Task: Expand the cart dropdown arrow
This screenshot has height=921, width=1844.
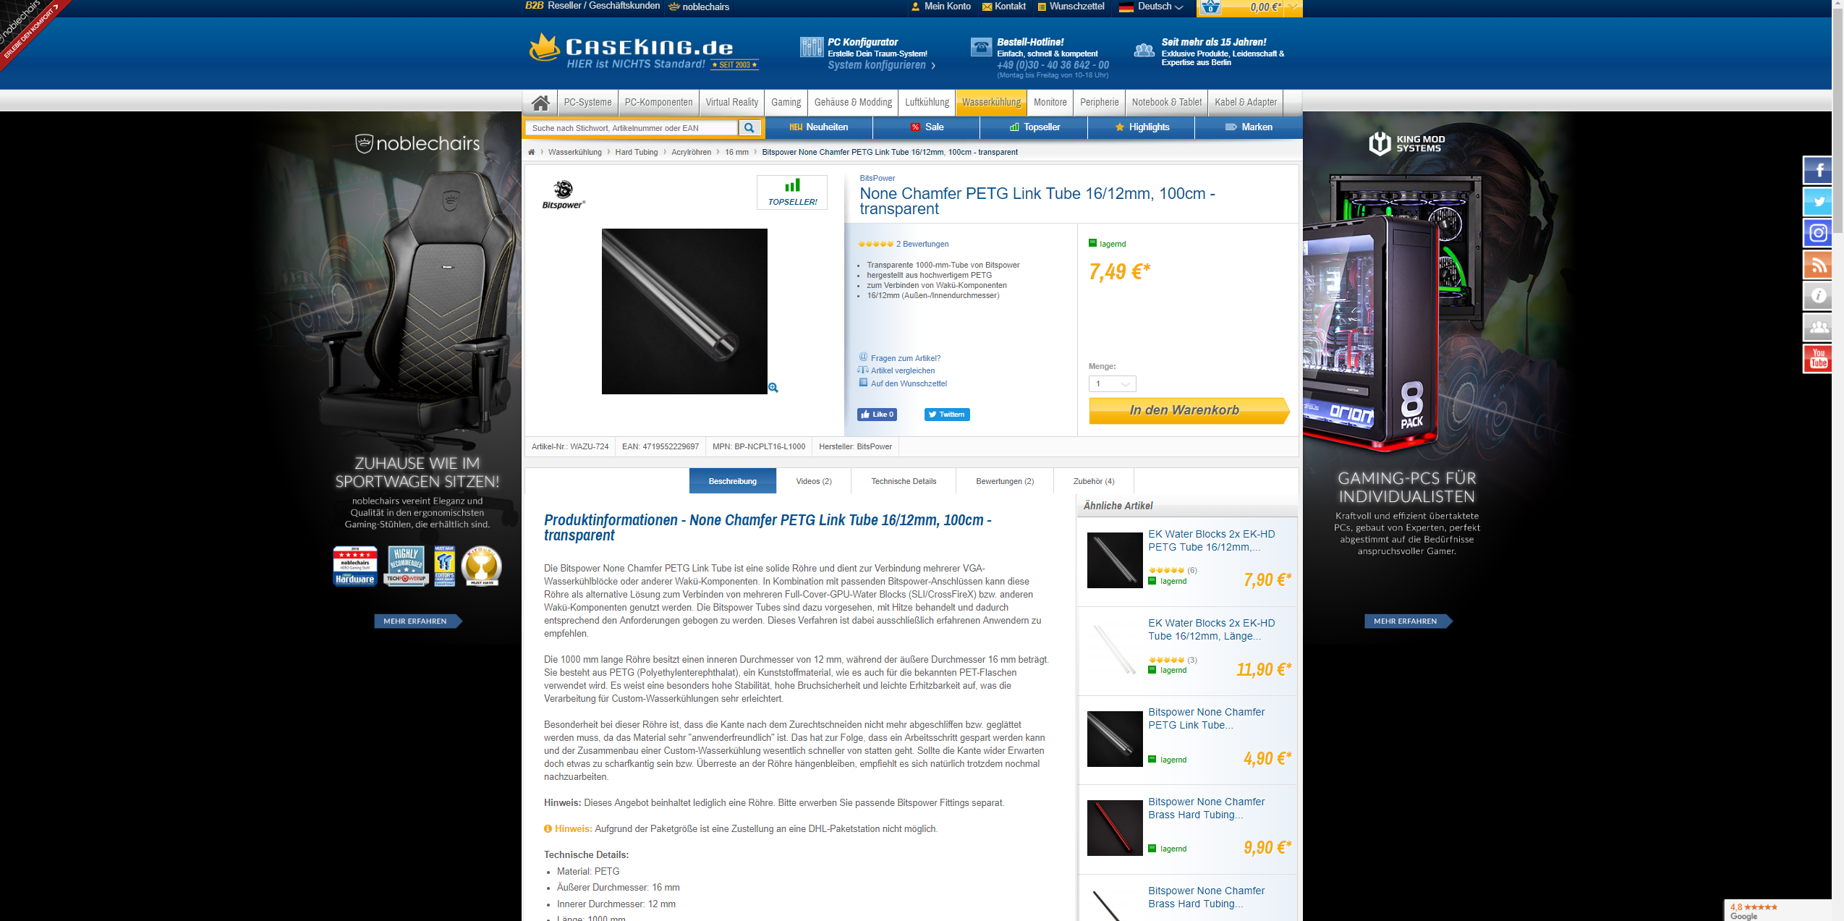Action: pos(1293,7)
